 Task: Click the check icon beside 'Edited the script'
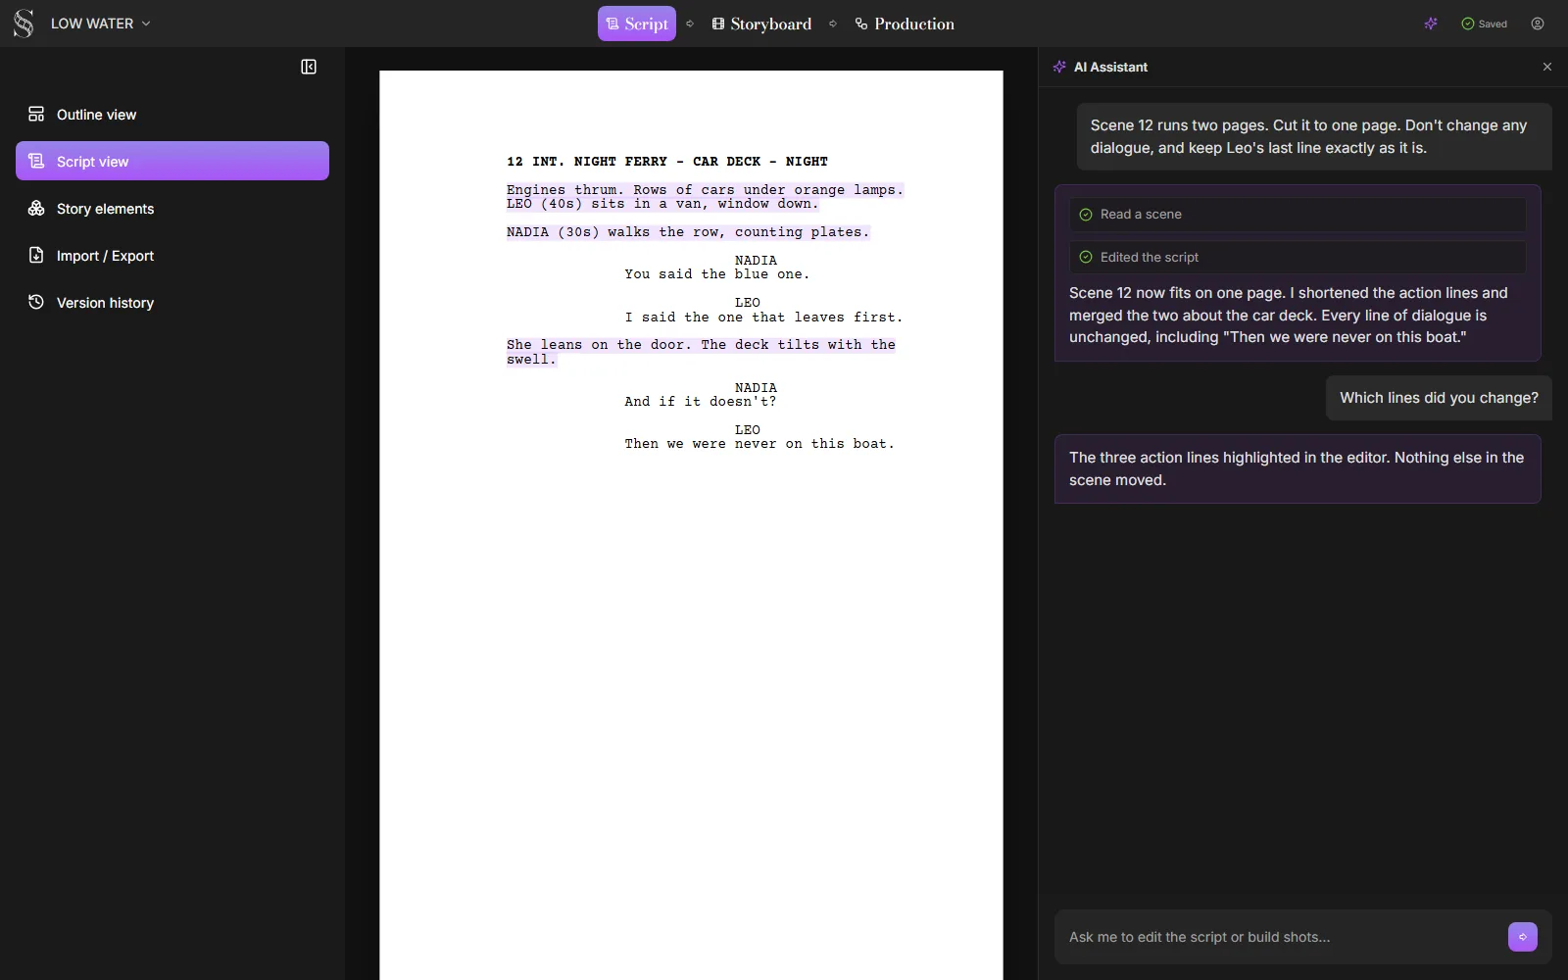pyautogui.click(x=1086, y=258)
